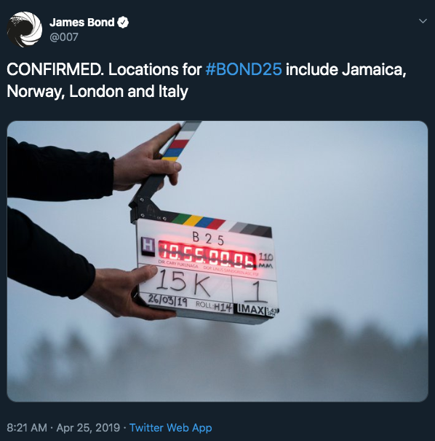Open the Twitter Web App source link
Screen dimensions: 435x441
coord(170,427)
